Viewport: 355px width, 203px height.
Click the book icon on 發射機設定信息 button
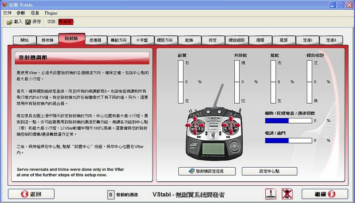pos(192,171)
